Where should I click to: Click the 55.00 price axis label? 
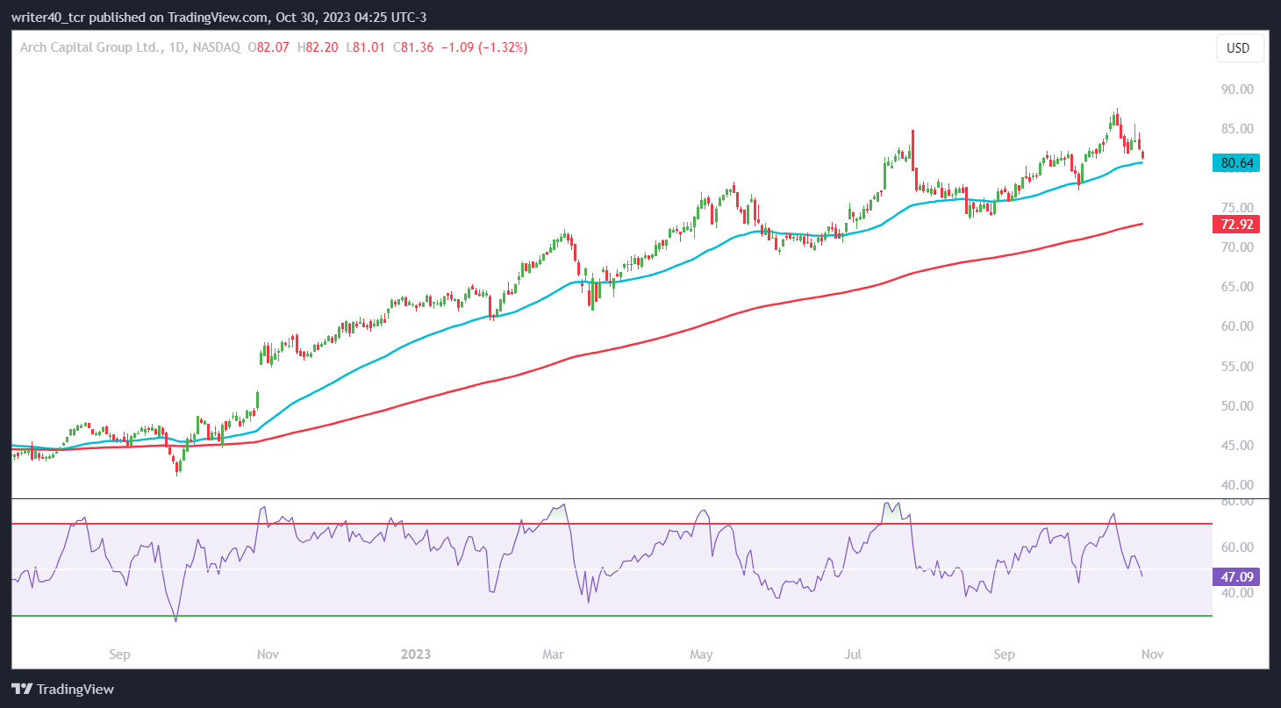1237,366
